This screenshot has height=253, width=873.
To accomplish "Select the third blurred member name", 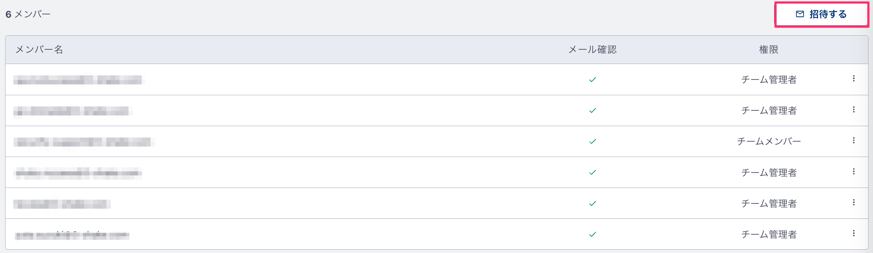I will point(83,142).
